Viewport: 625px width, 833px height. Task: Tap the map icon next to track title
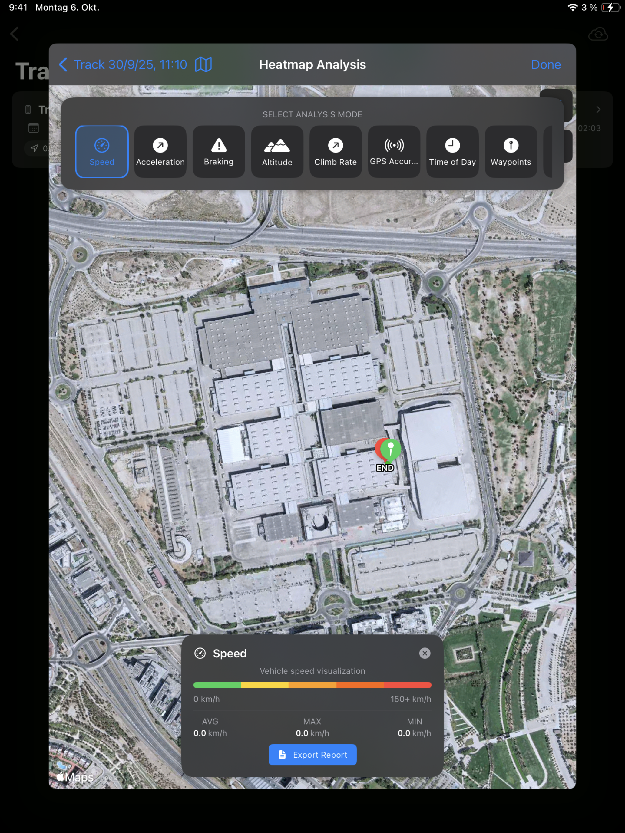click(x=203, y=64)
